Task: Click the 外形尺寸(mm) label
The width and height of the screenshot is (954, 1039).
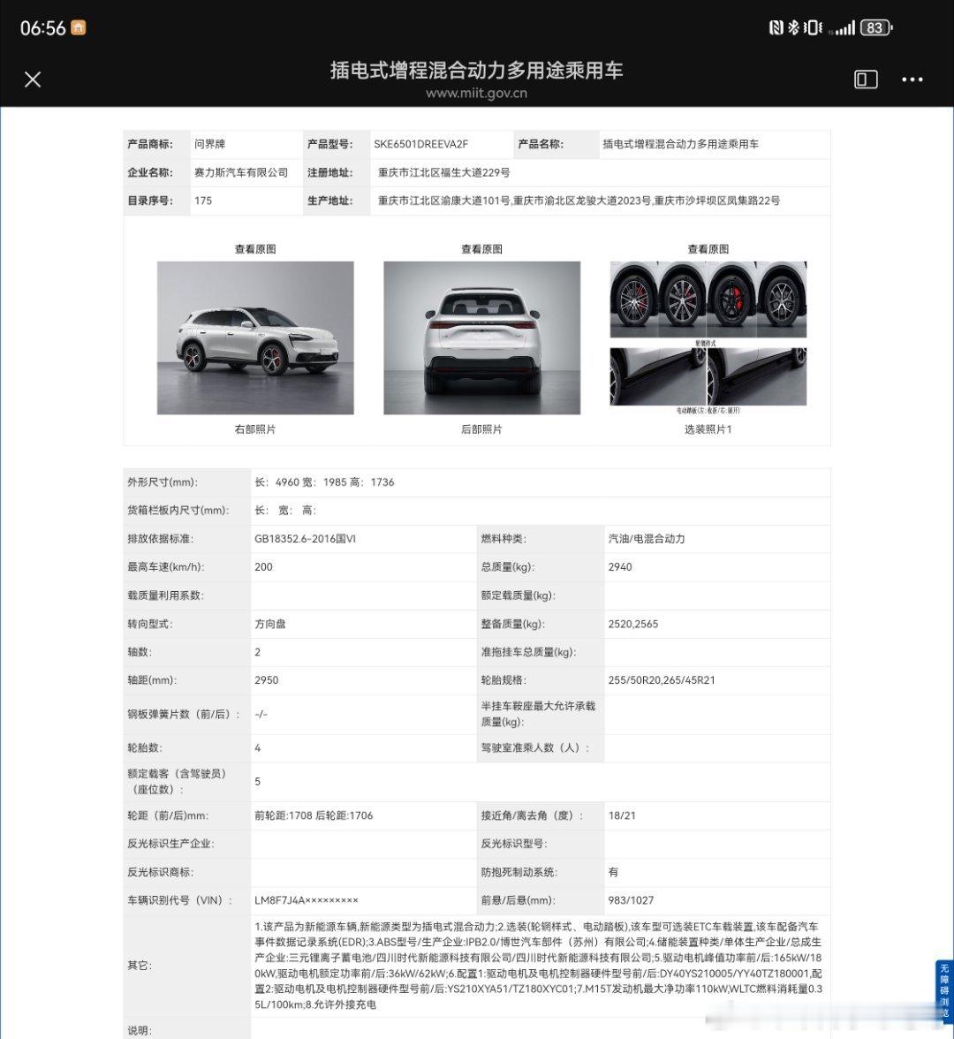Action: (163, 482)
